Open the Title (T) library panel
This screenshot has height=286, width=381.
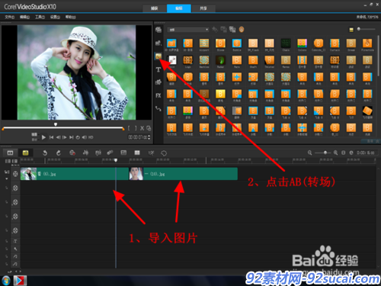tap(158, 69)
